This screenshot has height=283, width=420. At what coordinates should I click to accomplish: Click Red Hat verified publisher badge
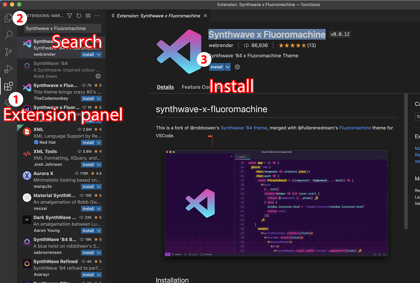coord(36,142)
